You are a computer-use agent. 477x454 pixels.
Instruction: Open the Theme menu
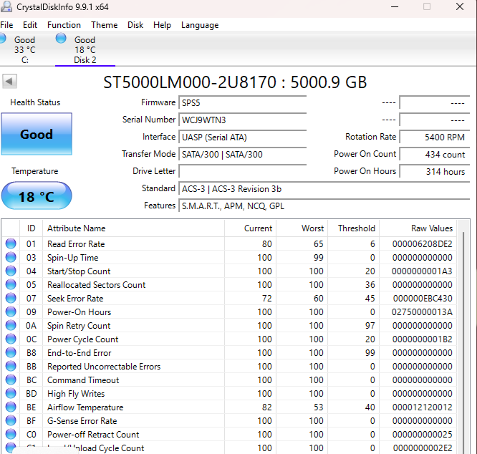(x=104, y=25)
